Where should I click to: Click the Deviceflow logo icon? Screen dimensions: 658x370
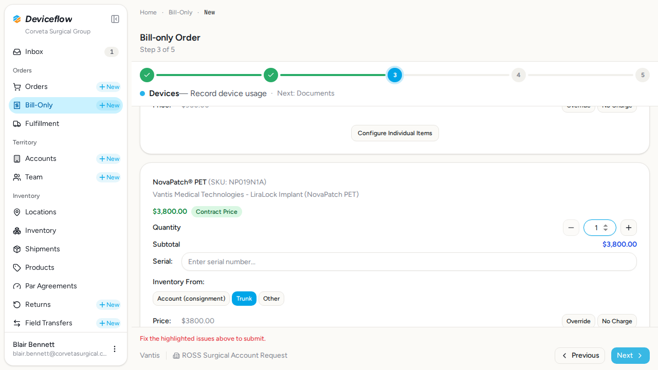(17, 19)
